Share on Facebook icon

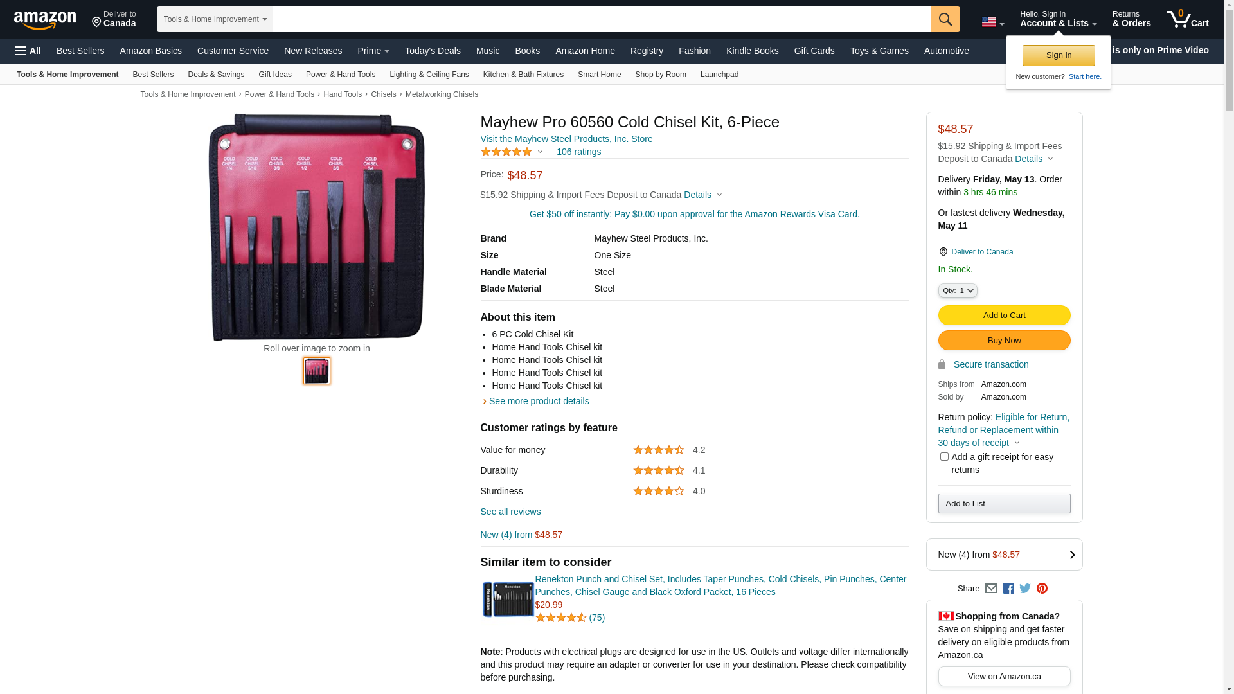(x=1008, y=589)
